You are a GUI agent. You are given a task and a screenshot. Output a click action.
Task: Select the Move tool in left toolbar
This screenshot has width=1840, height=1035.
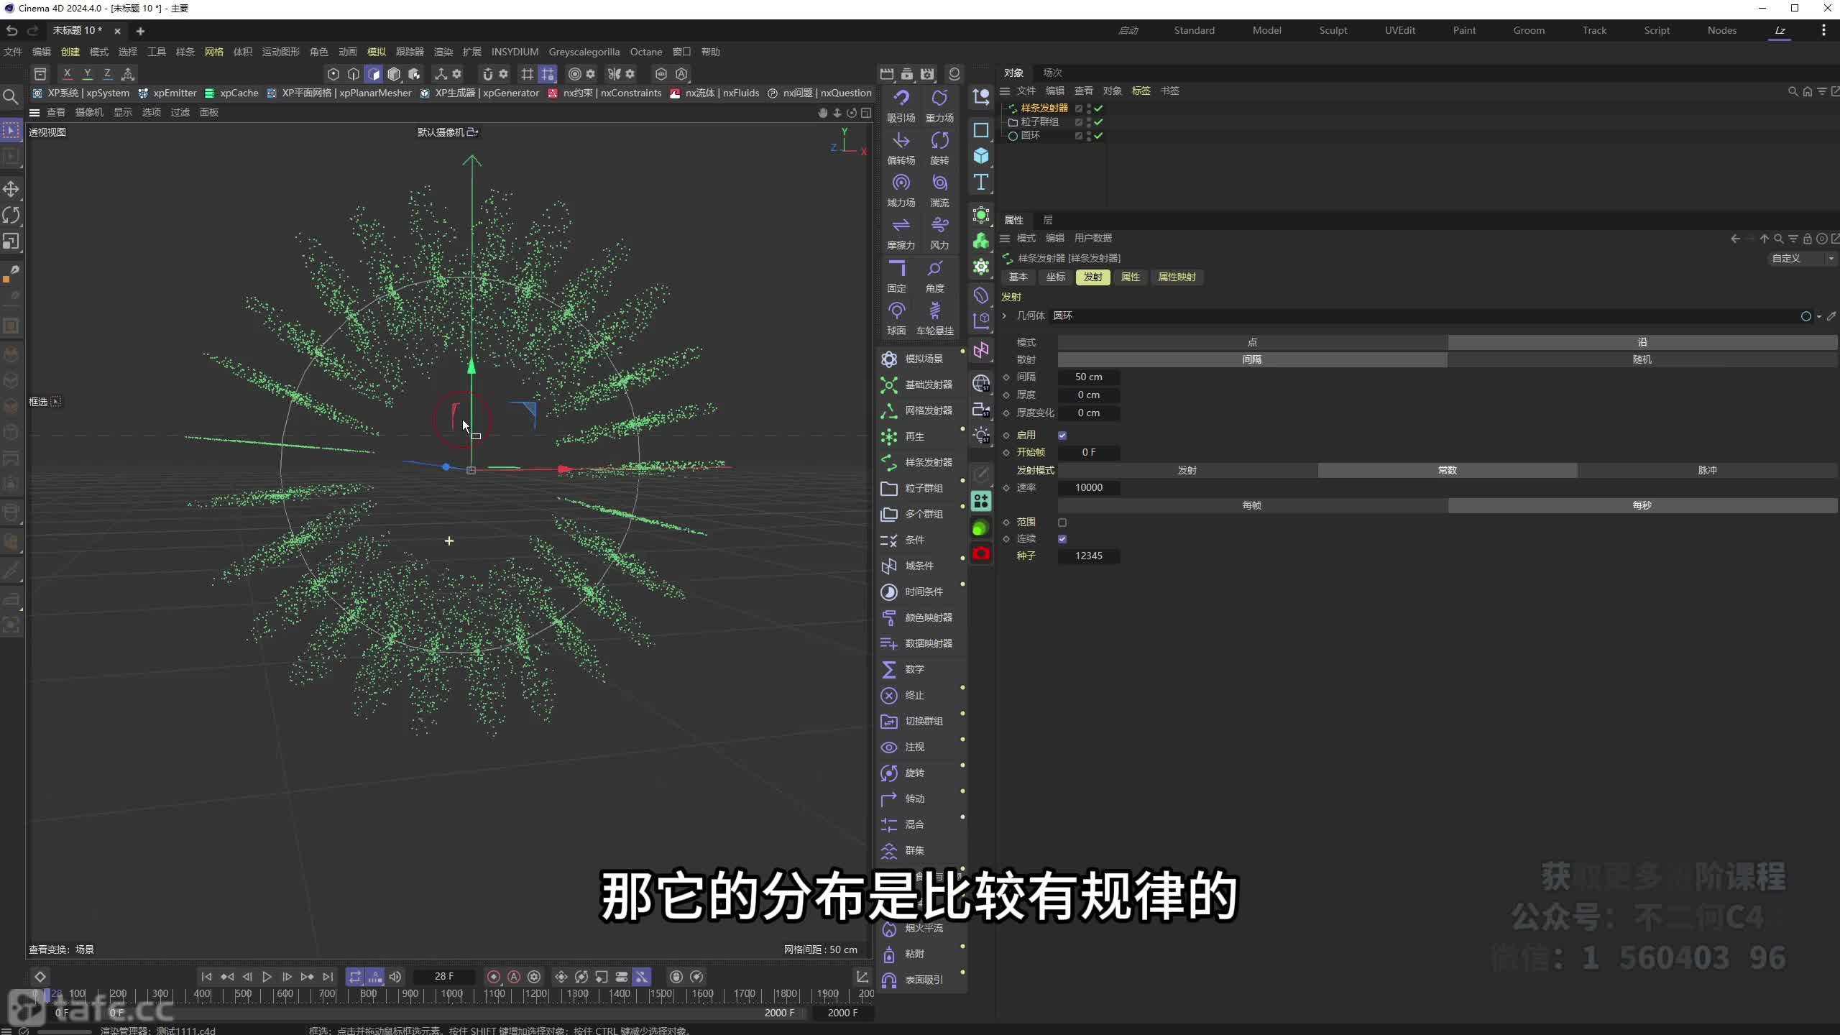coord(11,189)
